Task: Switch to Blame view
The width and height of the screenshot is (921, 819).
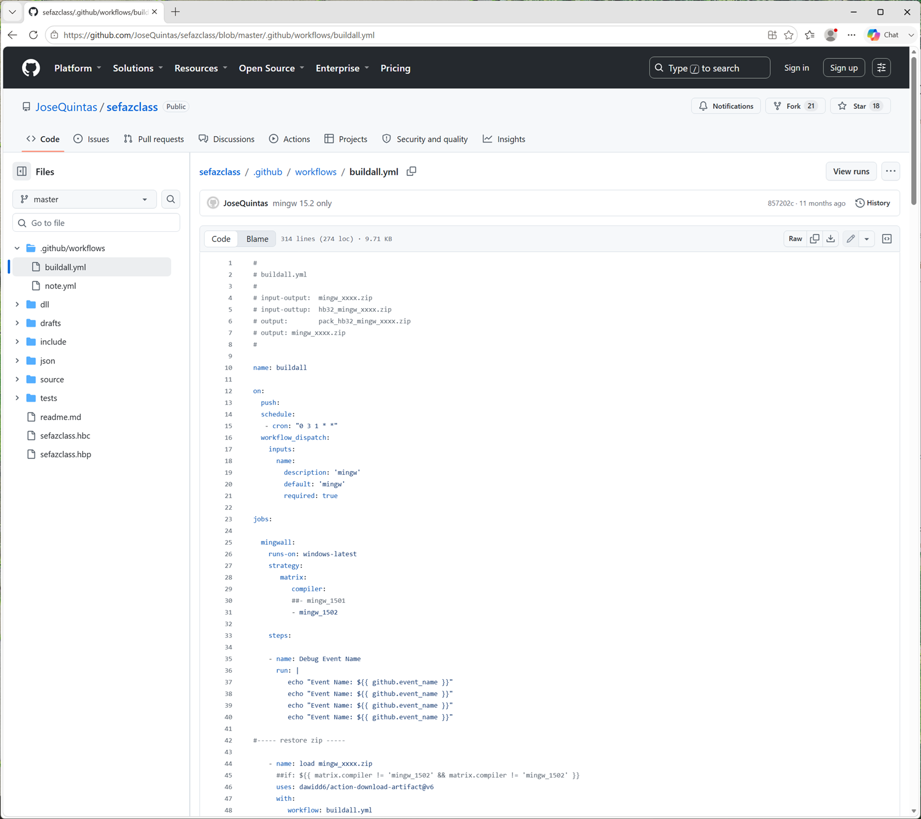Action: click(x=257, y=239)
